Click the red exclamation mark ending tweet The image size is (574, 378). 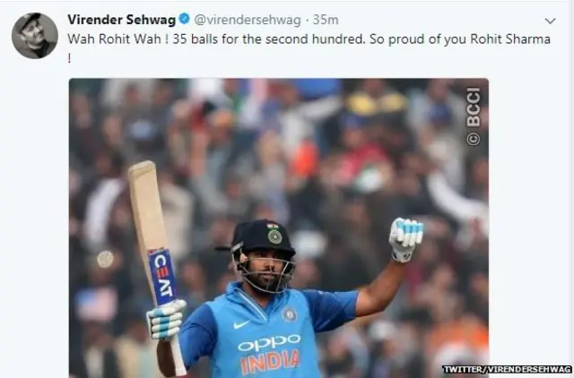(x=69, y=58)
